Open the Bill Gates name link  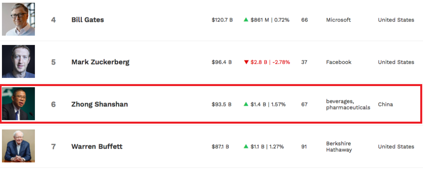click(x=88, y=20)
